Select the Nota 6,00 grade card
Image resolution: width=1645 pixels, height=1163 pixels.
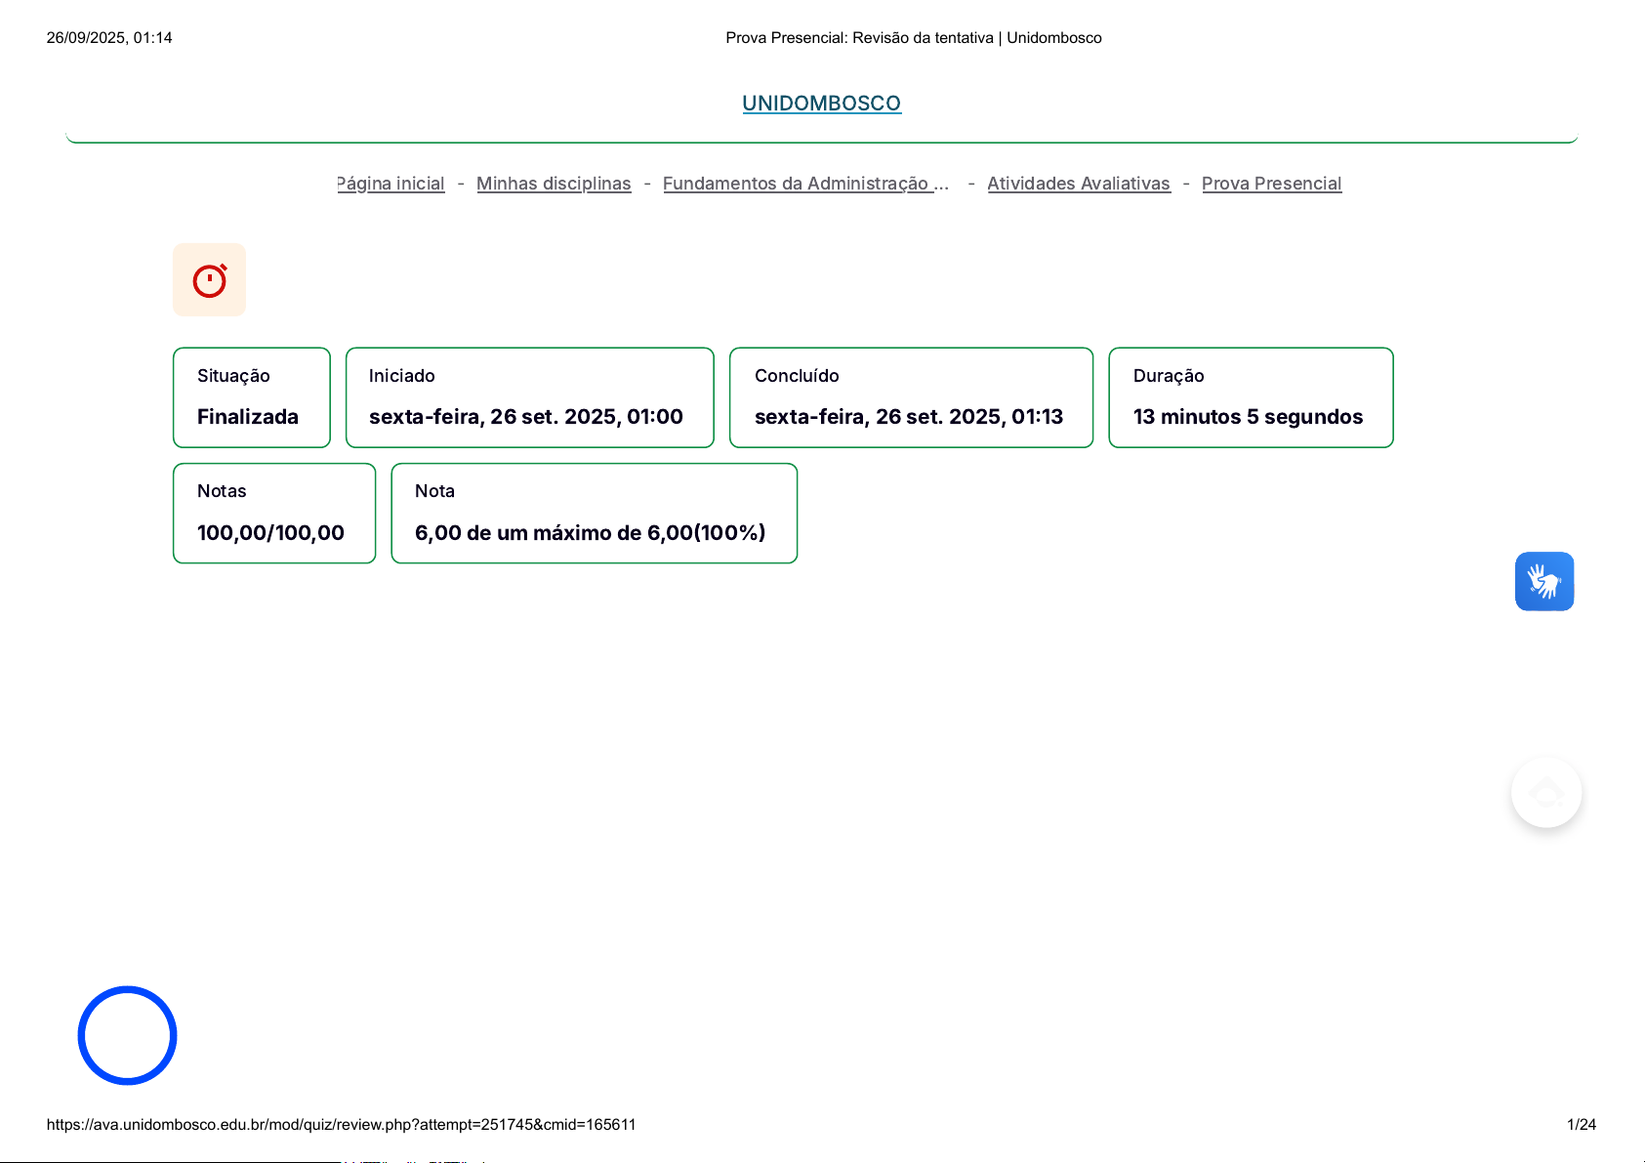(x=594, y=514)
